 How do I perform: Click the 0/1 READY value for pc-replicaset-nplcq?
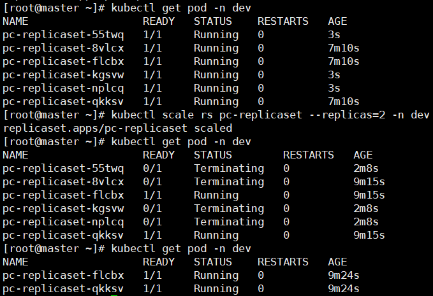click(152, 222)
